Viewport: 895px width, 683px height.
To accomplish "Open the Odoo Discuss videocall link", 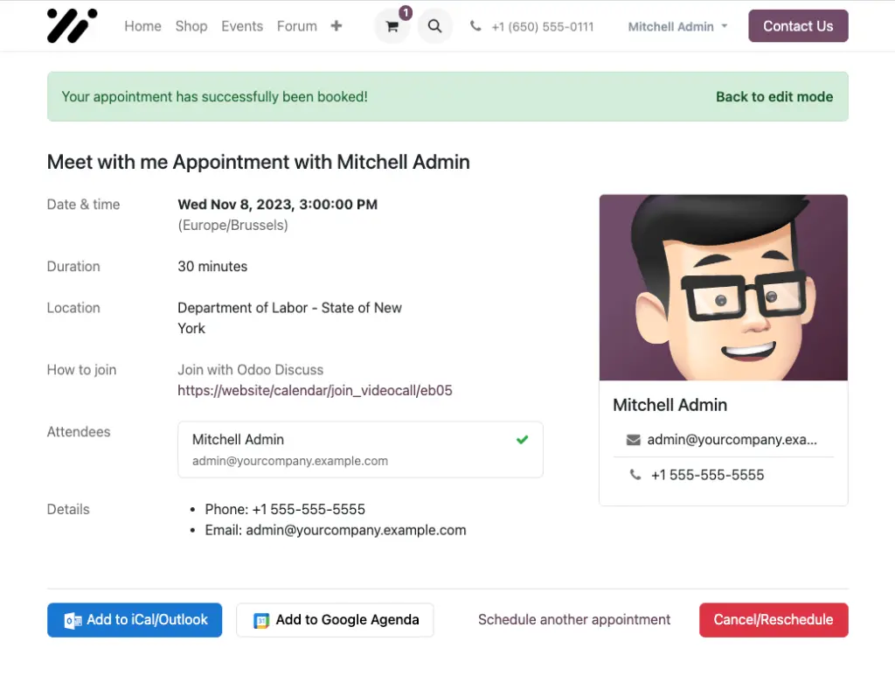I will [x=315, y=390].
